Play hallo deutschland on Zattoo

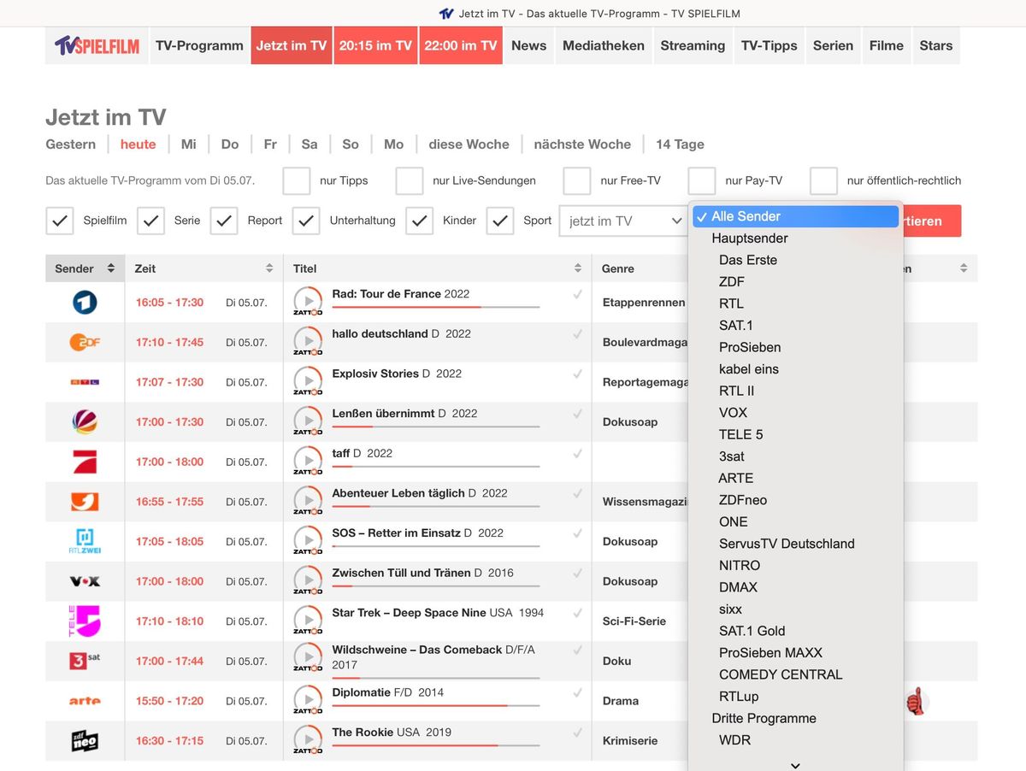click(308, 342)
